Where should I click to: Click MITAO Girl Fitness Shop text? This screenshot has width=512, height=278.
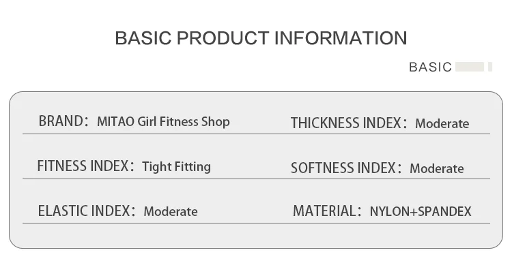163,122
